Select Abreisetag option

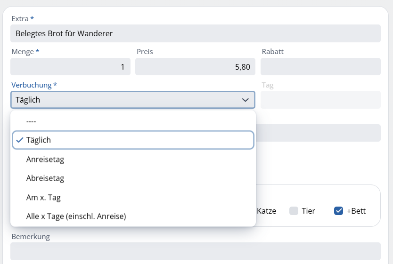133,178
